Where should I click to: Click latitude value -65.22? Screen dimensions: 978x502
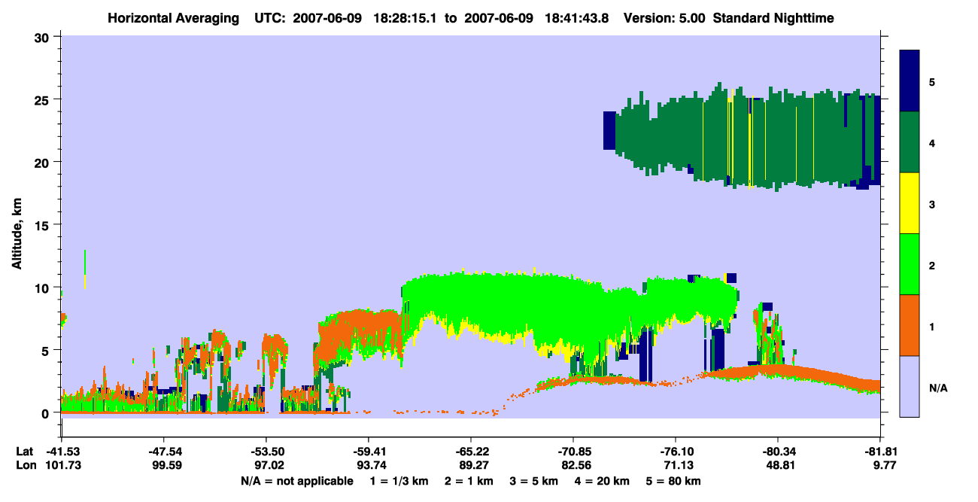coord(470,452)
